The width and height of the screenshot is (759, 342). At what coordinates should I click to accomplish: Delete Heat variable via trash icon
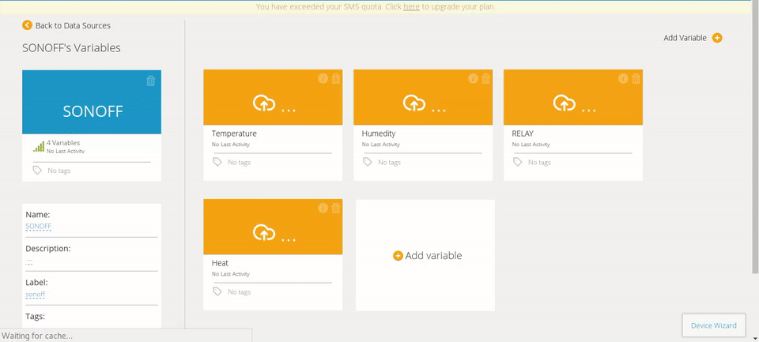coord(336,208)
